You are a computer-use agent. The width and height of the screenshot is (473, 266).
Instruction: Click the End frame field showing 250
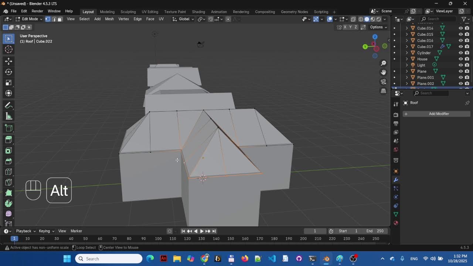point(375,231)
